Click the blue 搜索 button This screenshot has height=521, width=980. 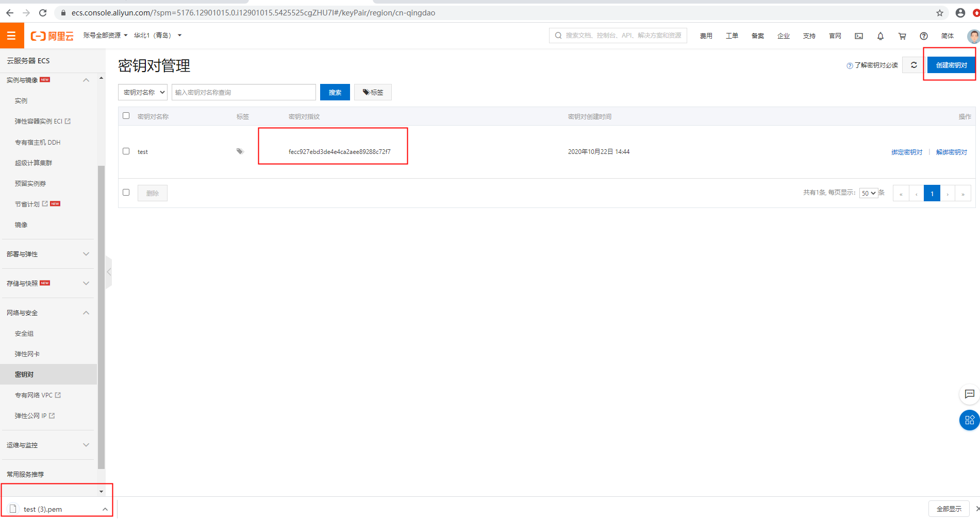[x=335, y=92]
